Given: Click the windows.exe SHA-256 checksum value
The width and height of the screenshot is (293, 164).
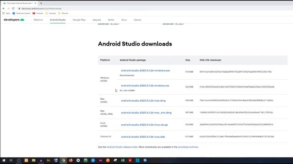Looking at the screenshot, I should (236, 72).
